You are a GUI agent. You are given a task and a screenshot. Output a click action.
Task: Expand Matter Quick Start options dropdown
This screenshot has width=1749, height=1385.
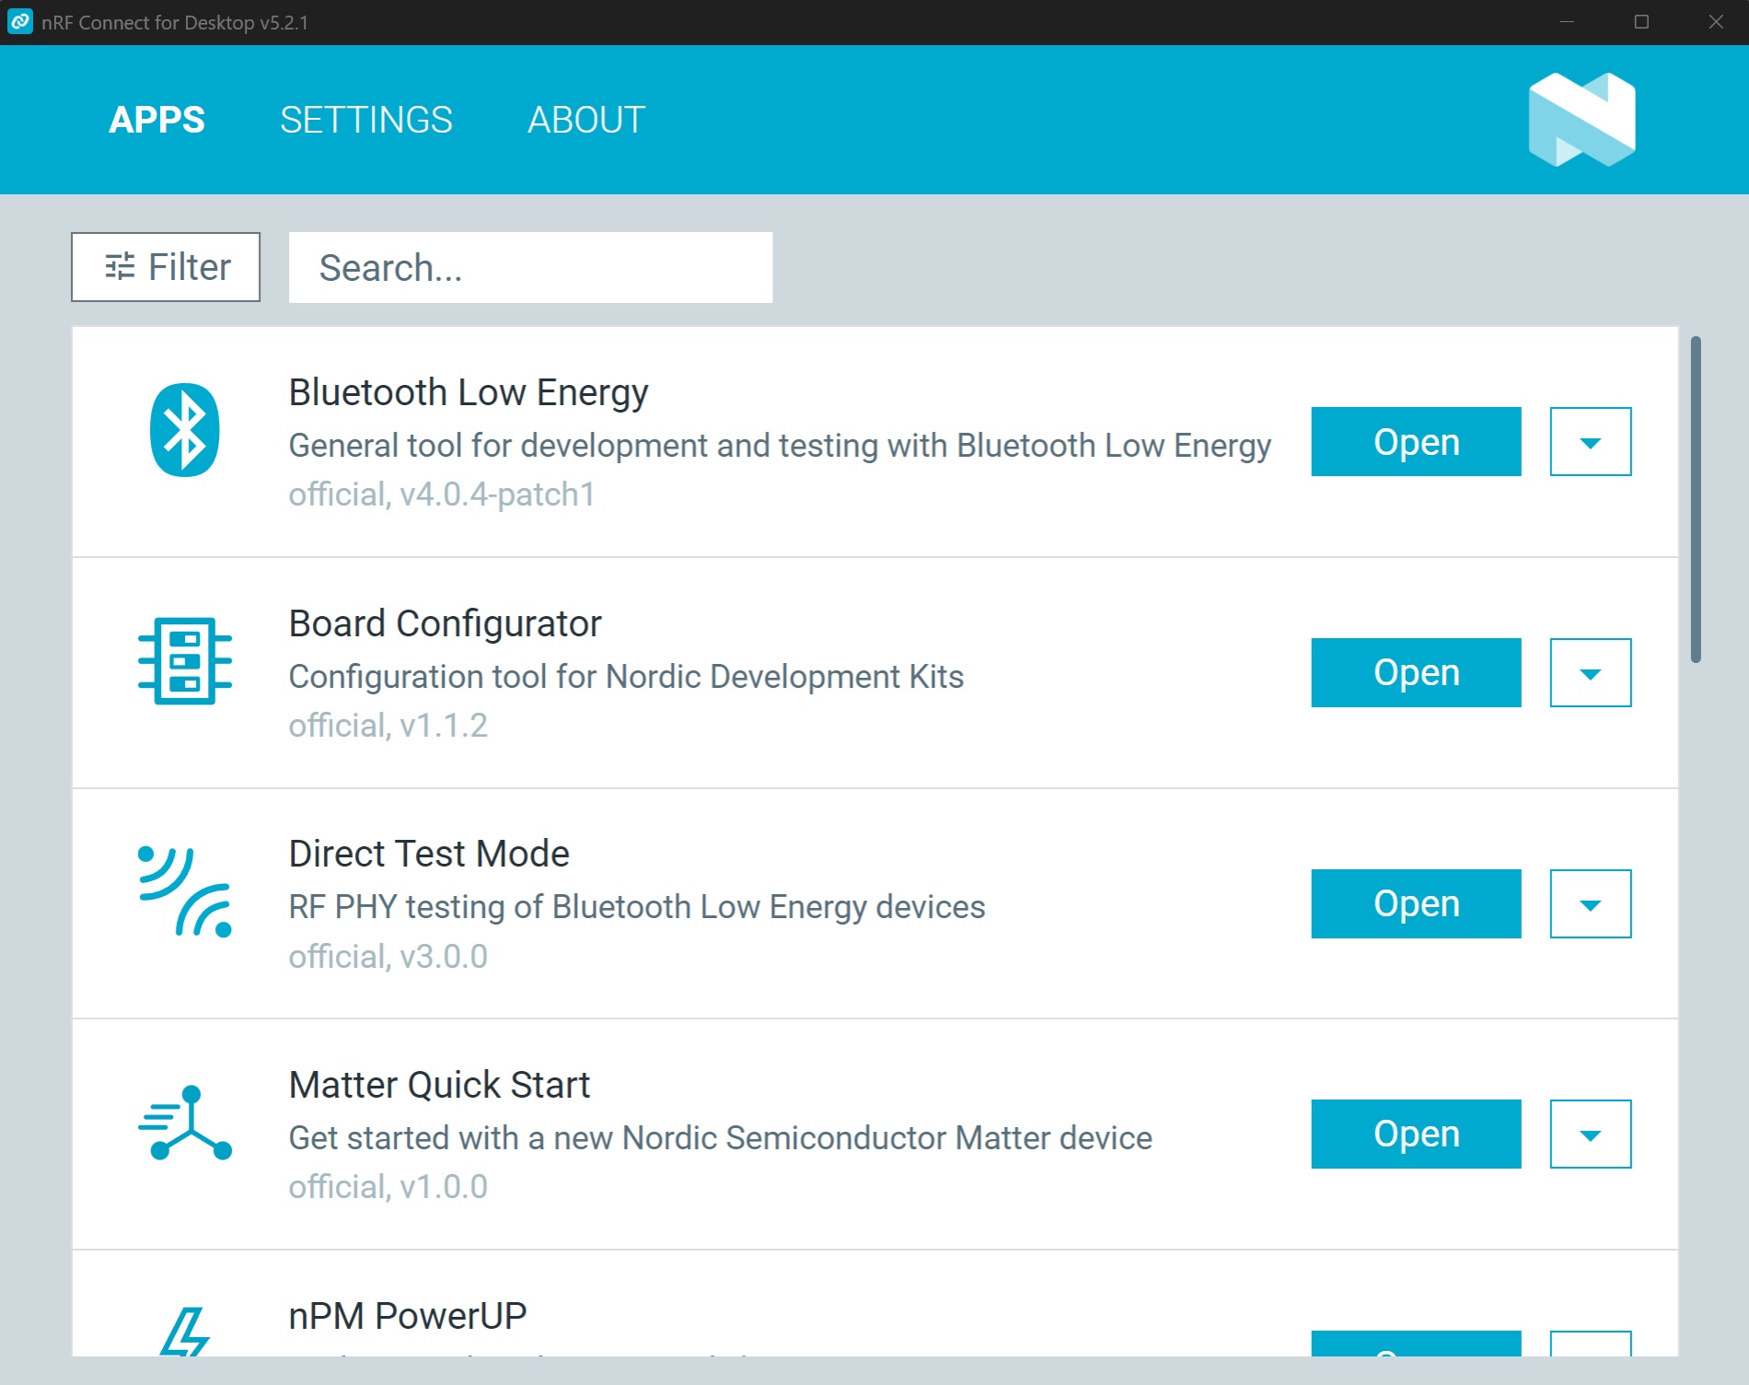pos(1590,1135)
